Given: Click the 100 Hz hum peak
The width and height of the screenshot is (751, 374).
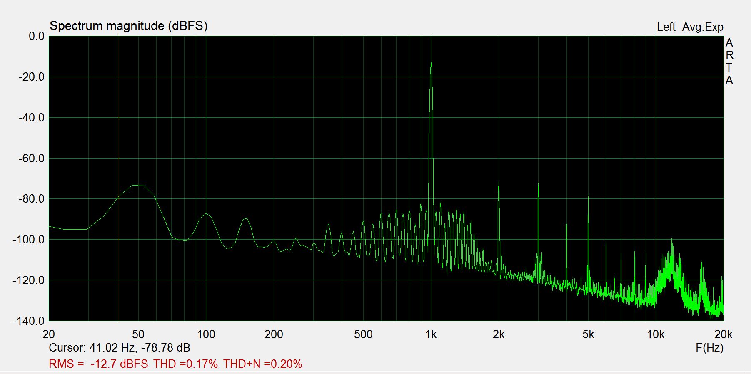Looking at the screenshot, I should pos(206,214).
